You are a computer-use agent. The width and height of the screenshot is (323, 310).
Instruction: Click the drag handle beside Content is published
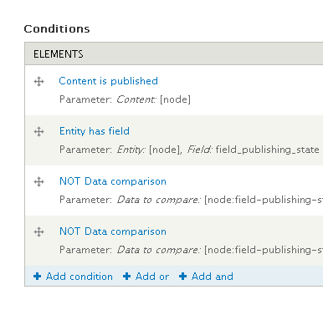[39, 82]
